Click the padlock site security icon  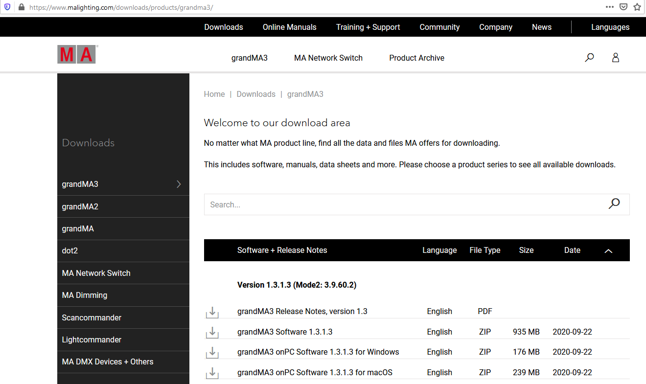click(x=21, y=7)
